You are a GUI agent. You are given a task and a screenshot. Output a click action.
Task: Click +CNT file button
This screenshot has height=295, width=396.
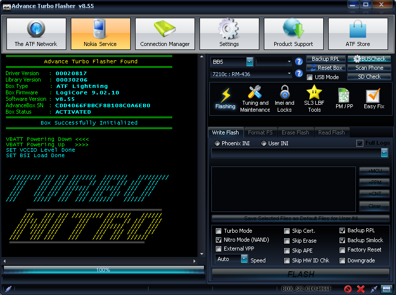pos(374,194)
